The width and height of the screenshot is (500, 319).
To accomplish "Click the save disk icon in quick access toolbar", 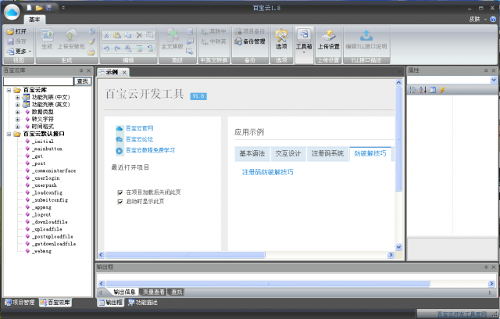I will click(48, 7).
